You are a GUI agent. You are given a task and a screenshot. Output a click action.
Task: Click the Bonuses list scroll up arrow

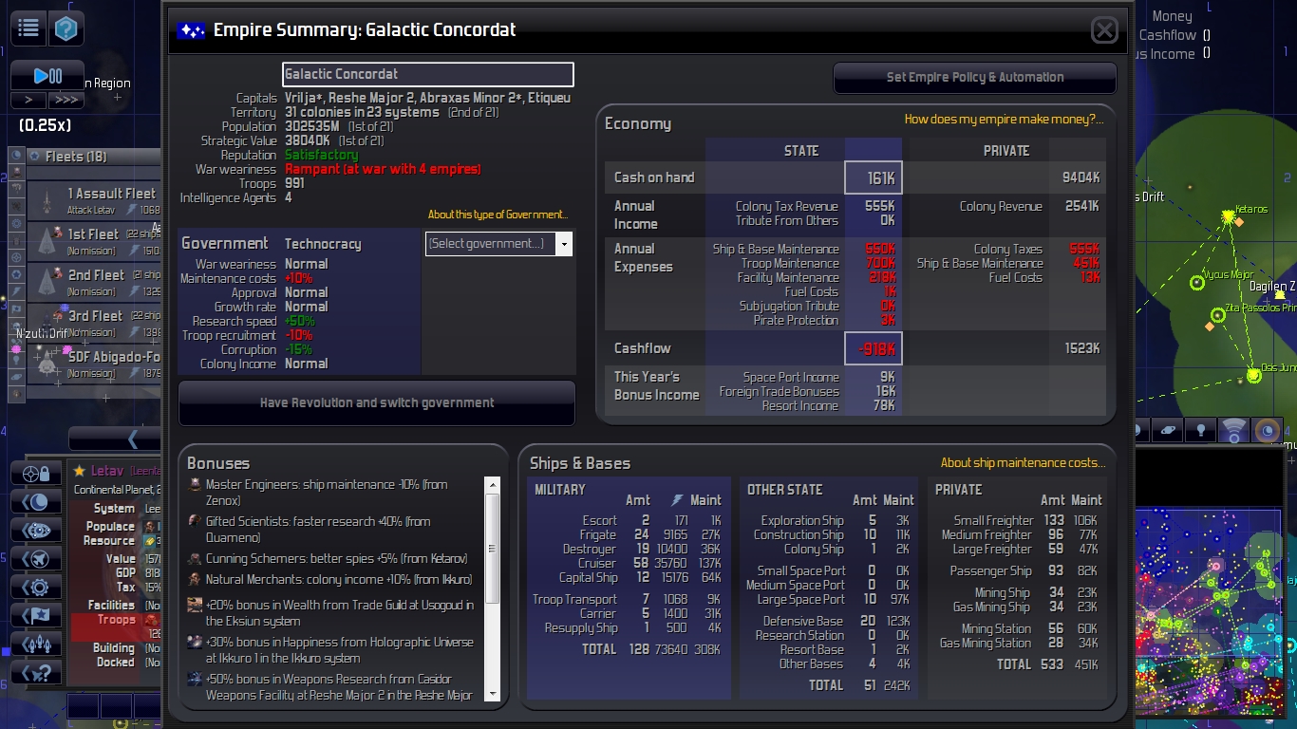[492, 485]
